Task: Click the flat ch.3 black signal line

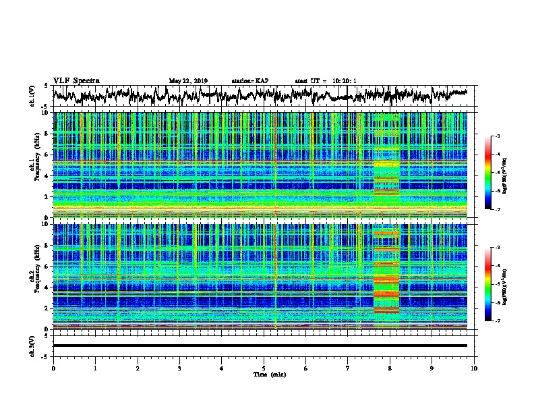Action: pyautogui.click(x=260, y=346)
